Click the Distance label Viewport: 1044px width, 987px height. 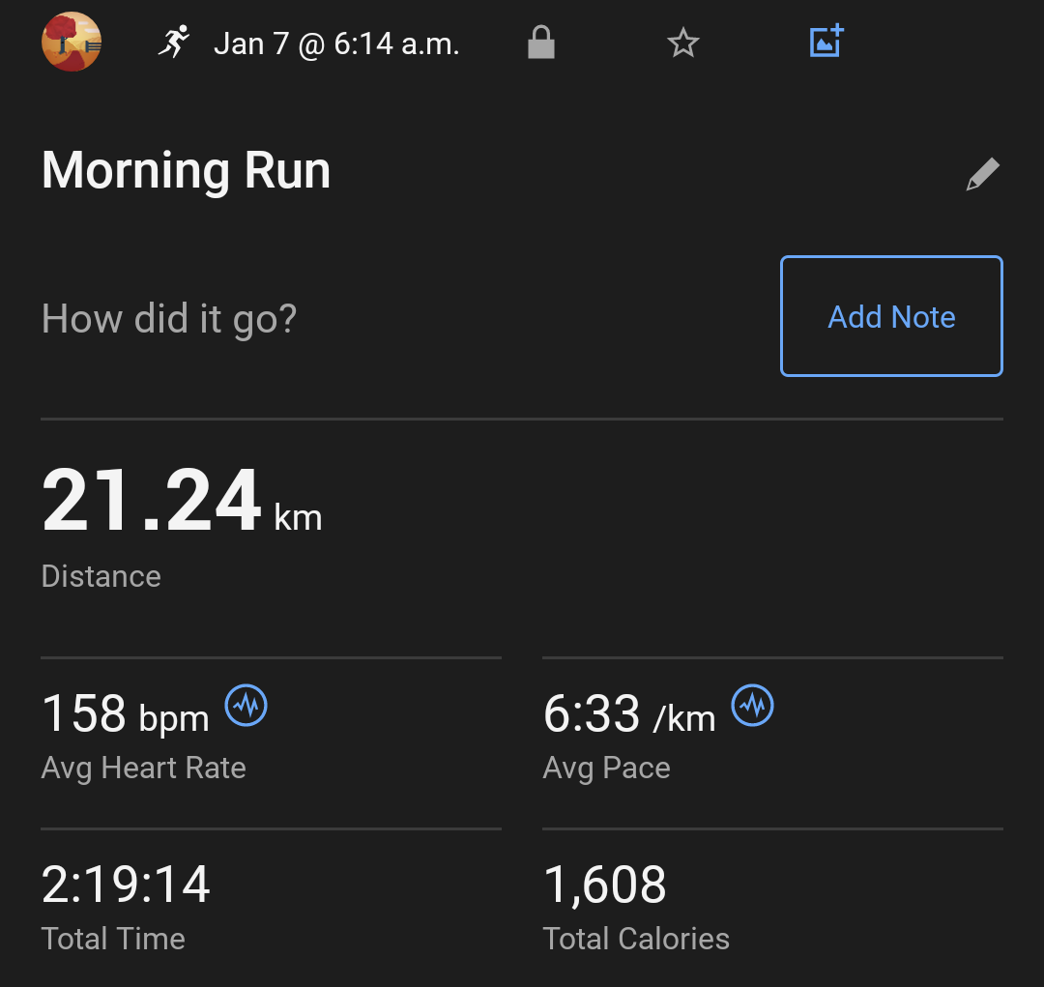point(101,576)
